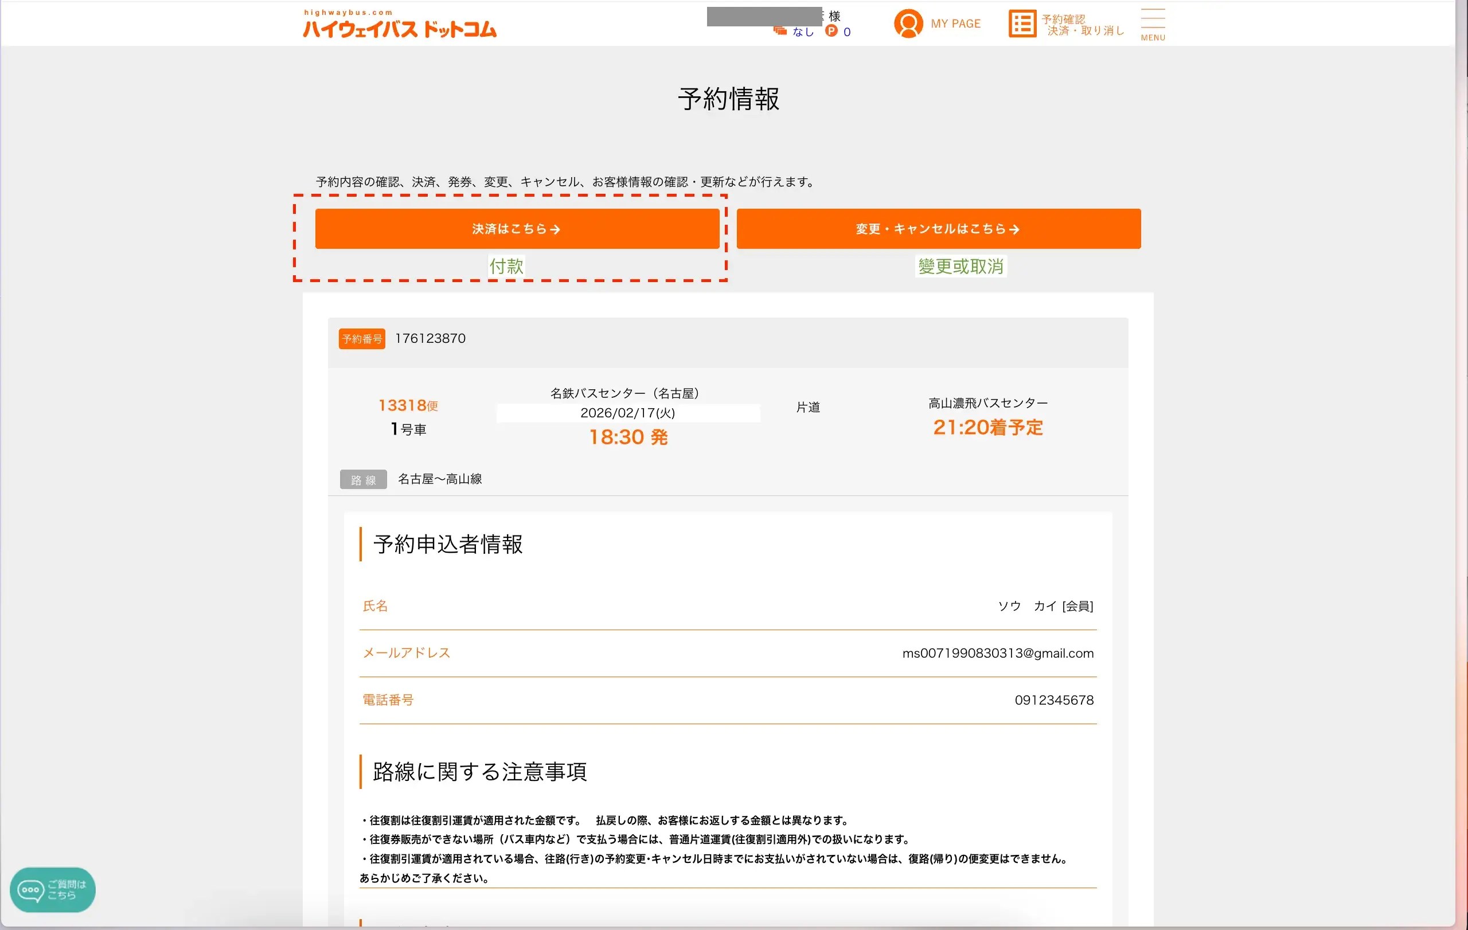Click the ハイウェイバス ドットコム logo
The width and height of the screenshot is (1468, 930).
[399, 25]
